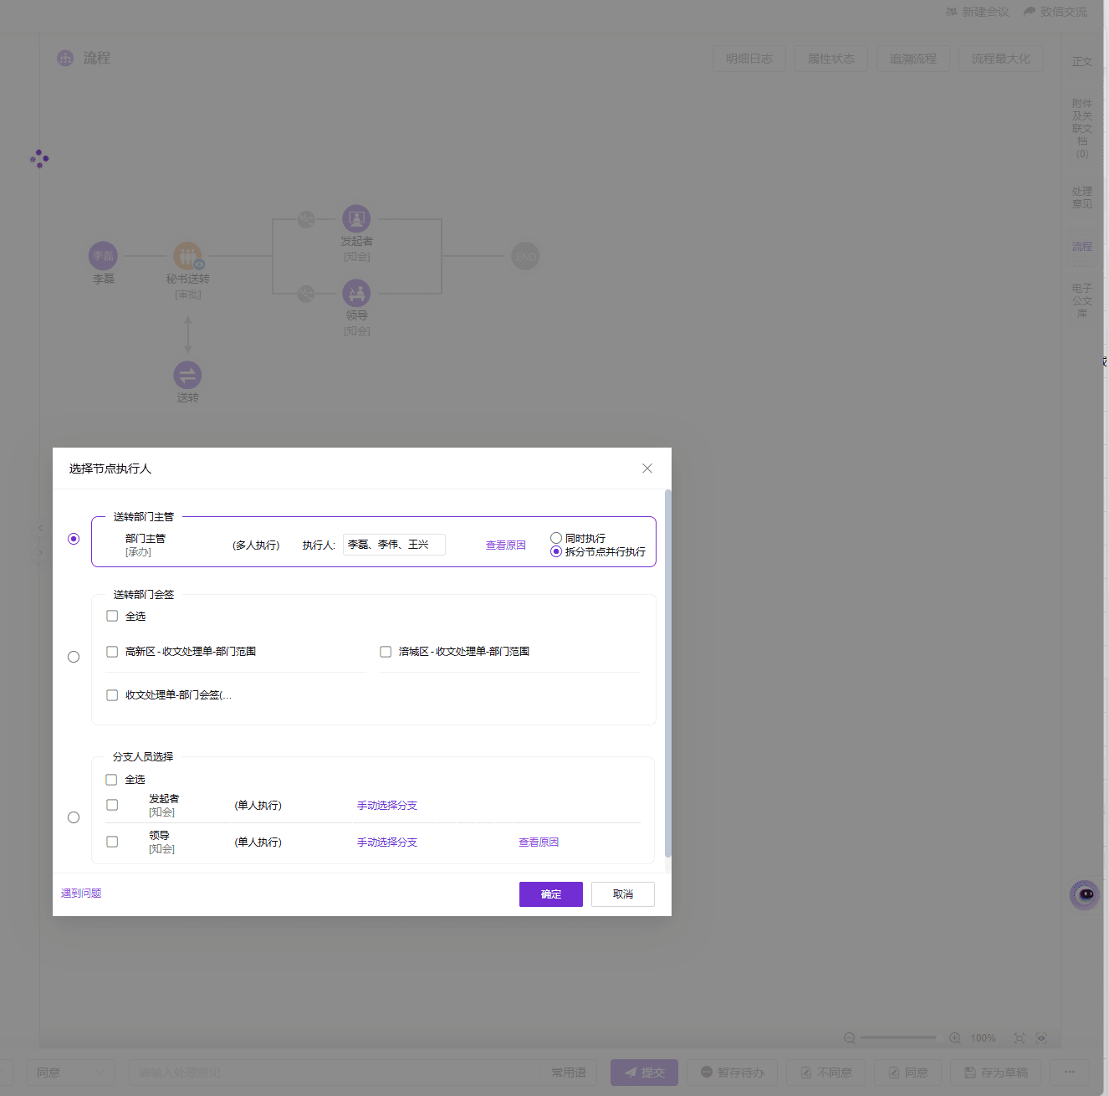The width and height of the screenshot is (1109, 1096).
Task: Open the 同意 attitude dropdown
Action: click(71, 1073)
